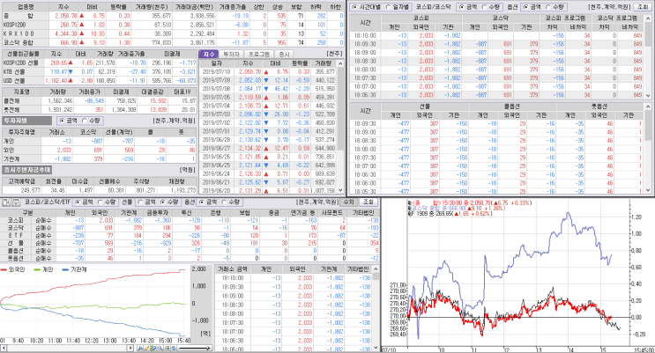Click the 2019/06/27 row in 지수 table
655x353 pixels.
coord(268,148)
